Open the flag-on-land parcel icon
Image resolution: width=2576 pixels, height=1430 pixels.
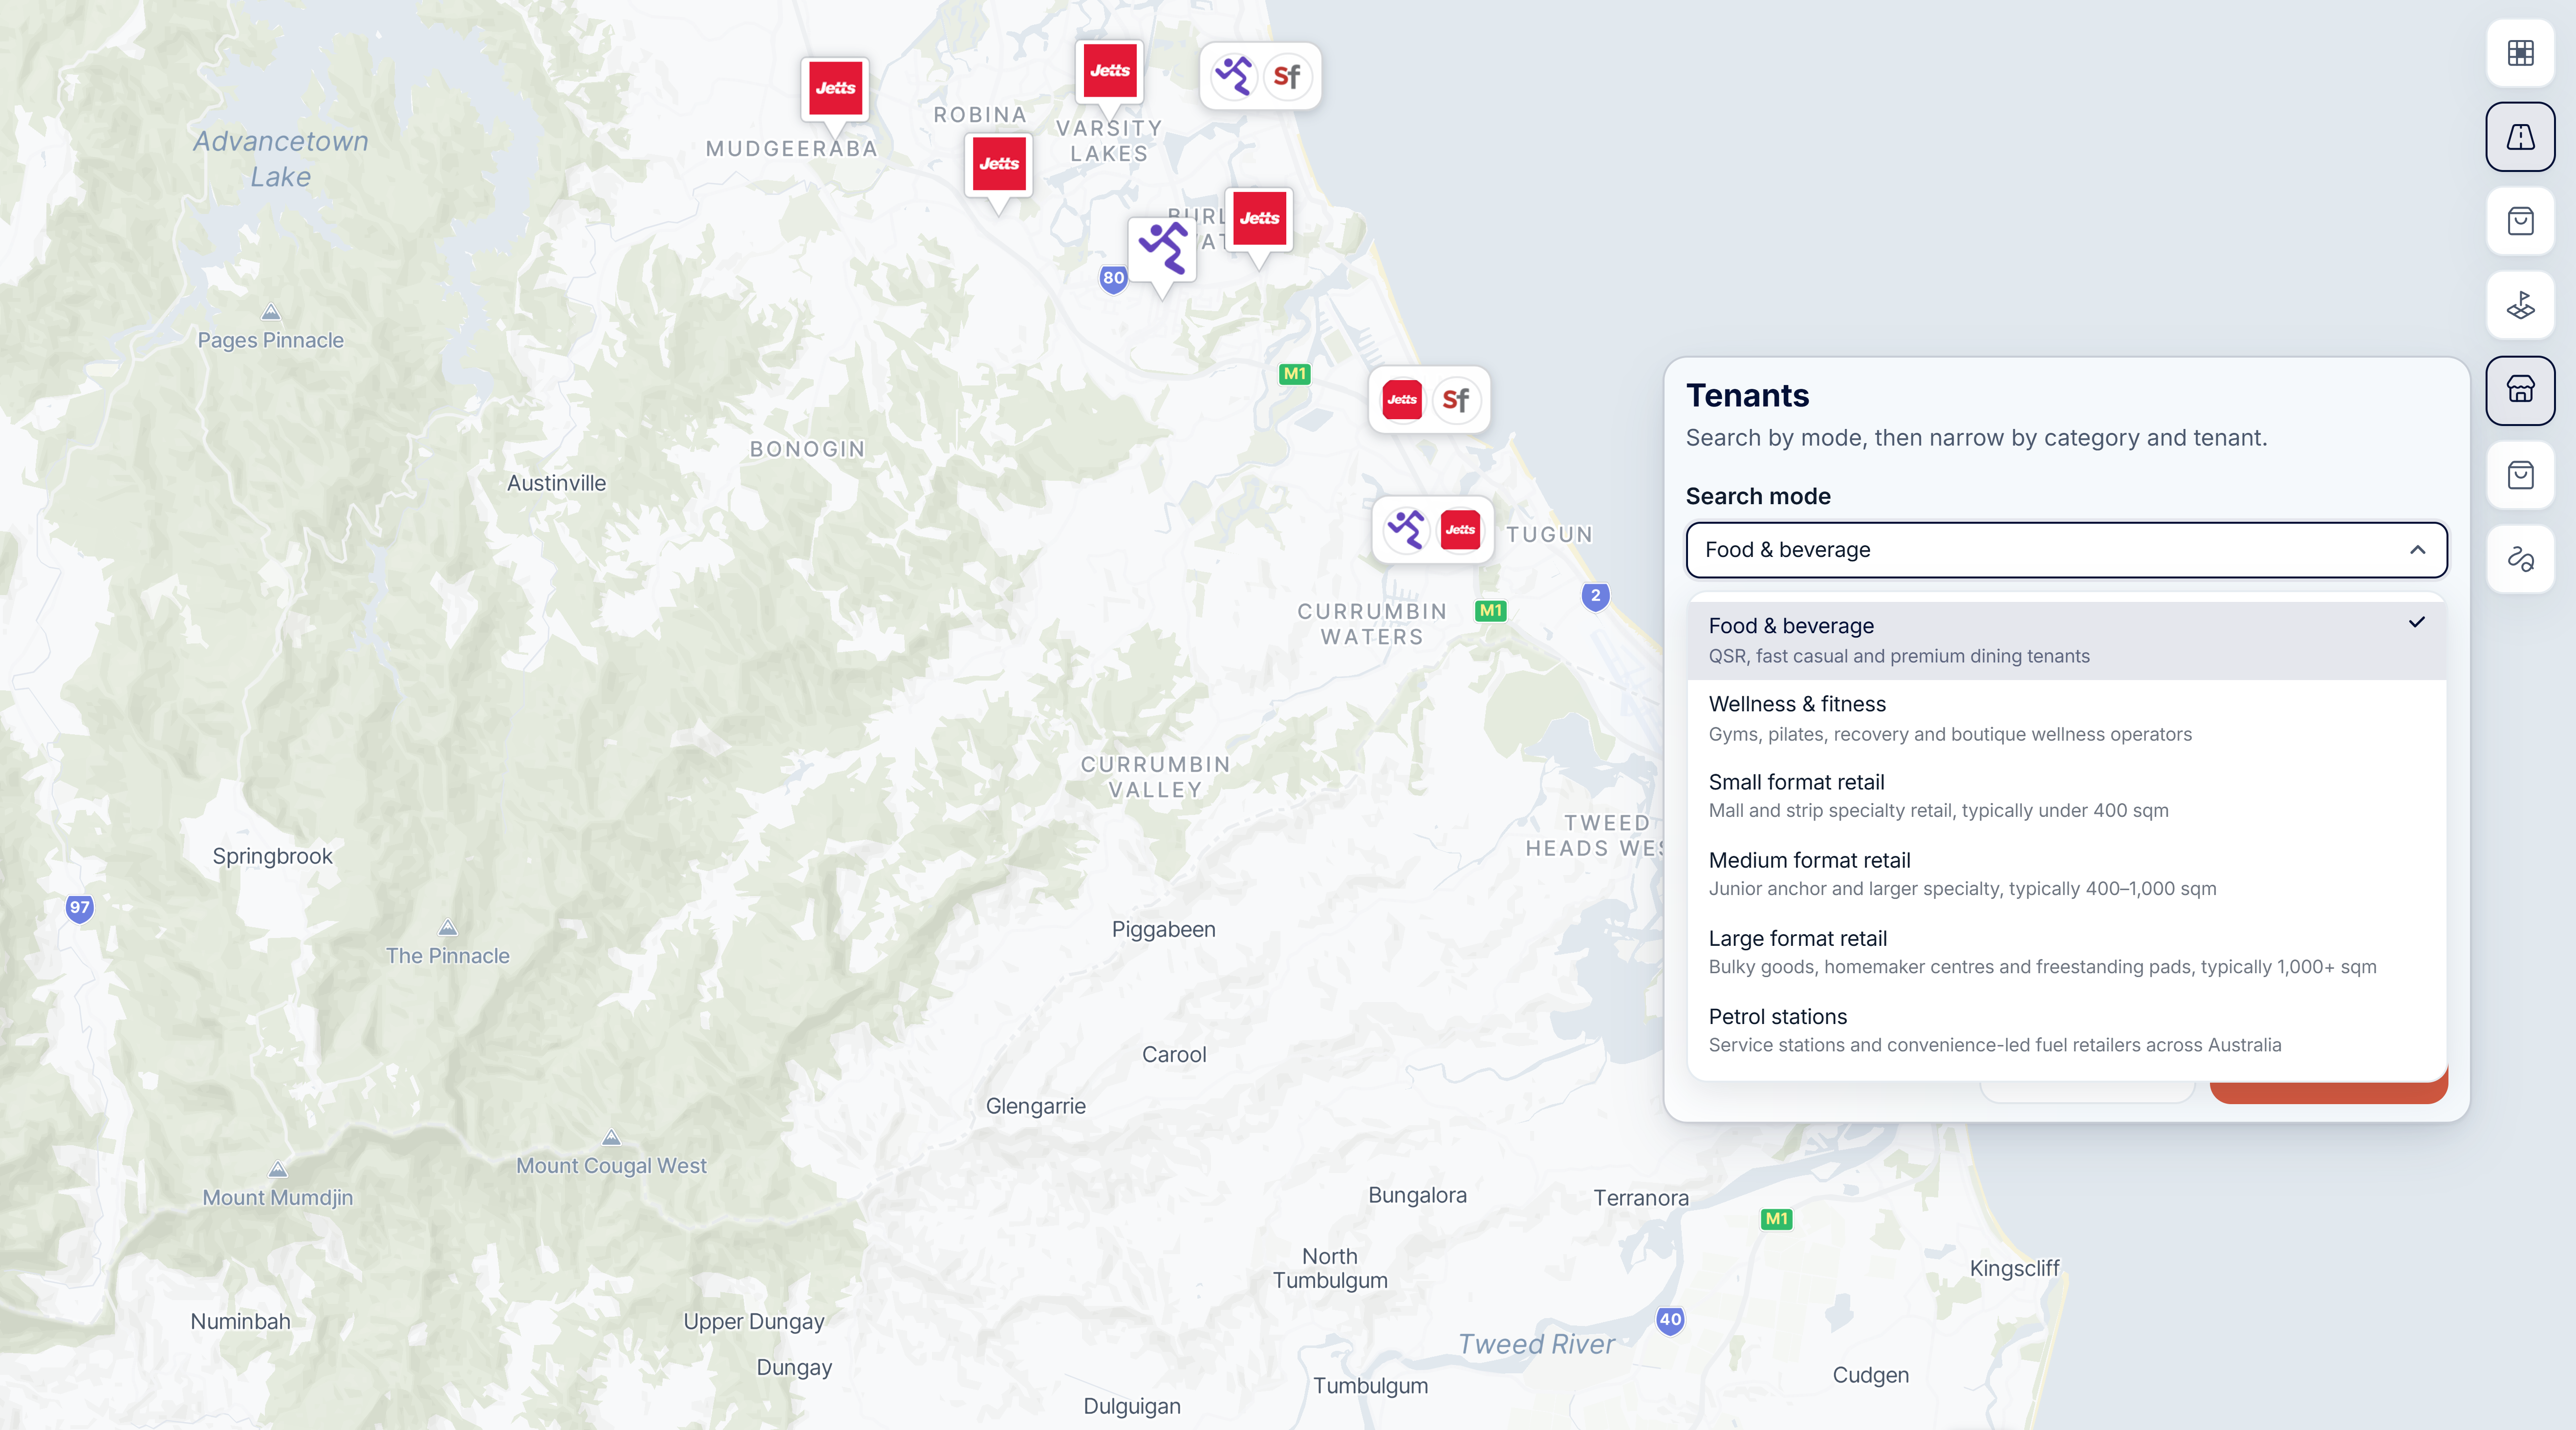coord(2520,305)
